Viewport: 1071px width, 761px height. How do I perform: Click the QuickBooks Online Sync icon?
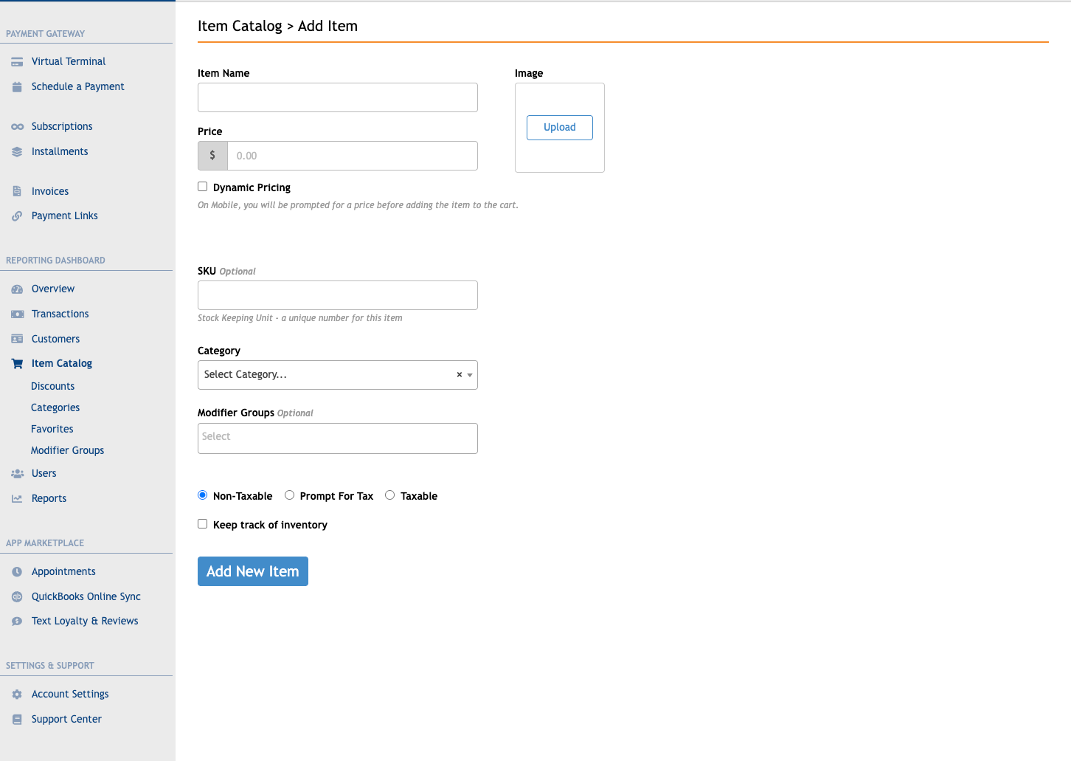coord(17,597)
